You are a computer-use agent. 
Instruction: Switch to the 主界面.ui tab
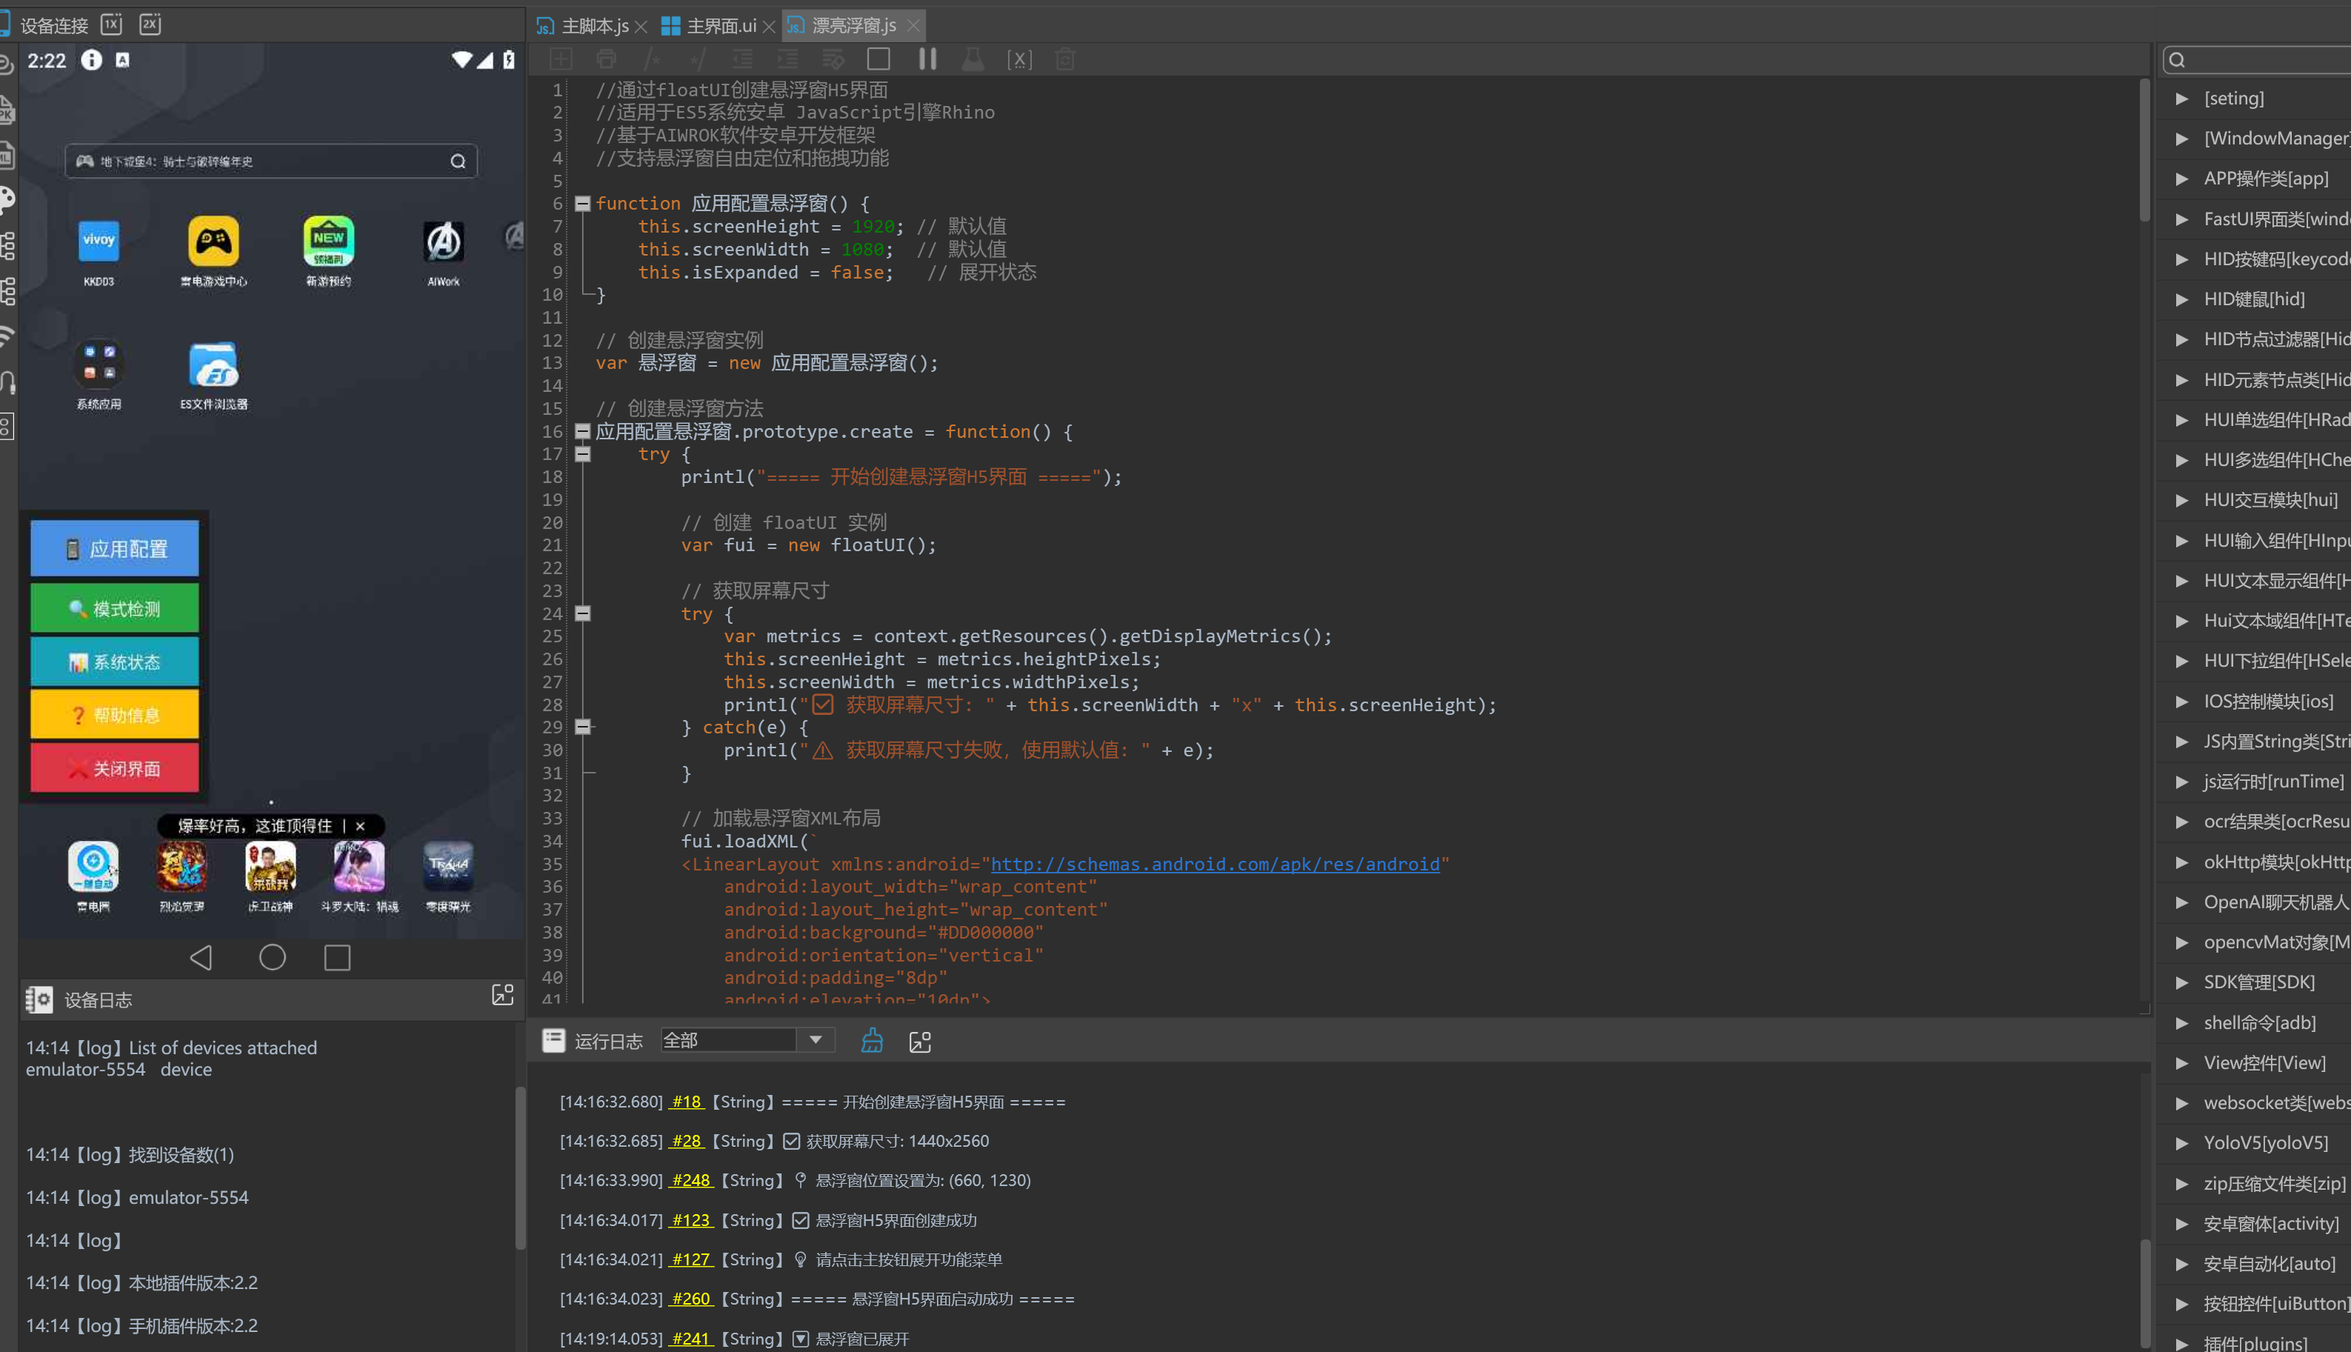[x=720, y=25]
